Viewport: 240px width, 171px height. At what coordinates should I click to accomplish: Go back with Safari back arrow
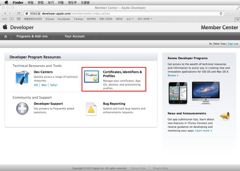(x=5, y=13)
